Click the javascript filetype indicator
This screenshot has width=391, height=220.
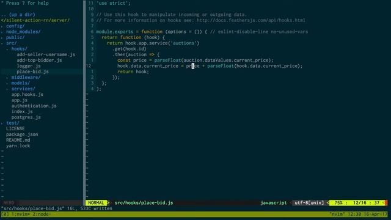click(274, 203)
